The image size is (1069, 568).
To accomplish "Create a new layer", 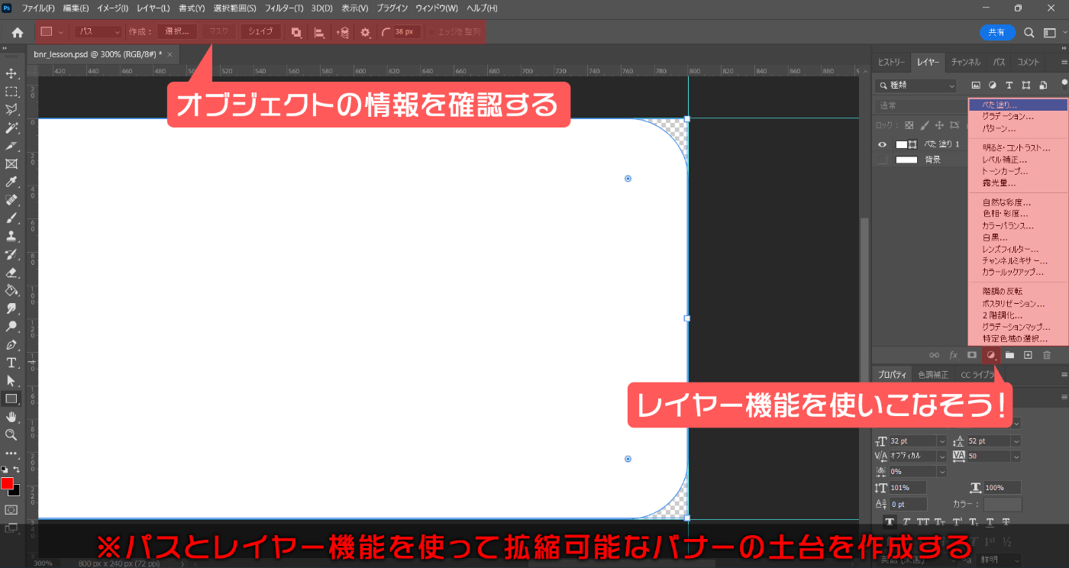I will [1028, 355].
